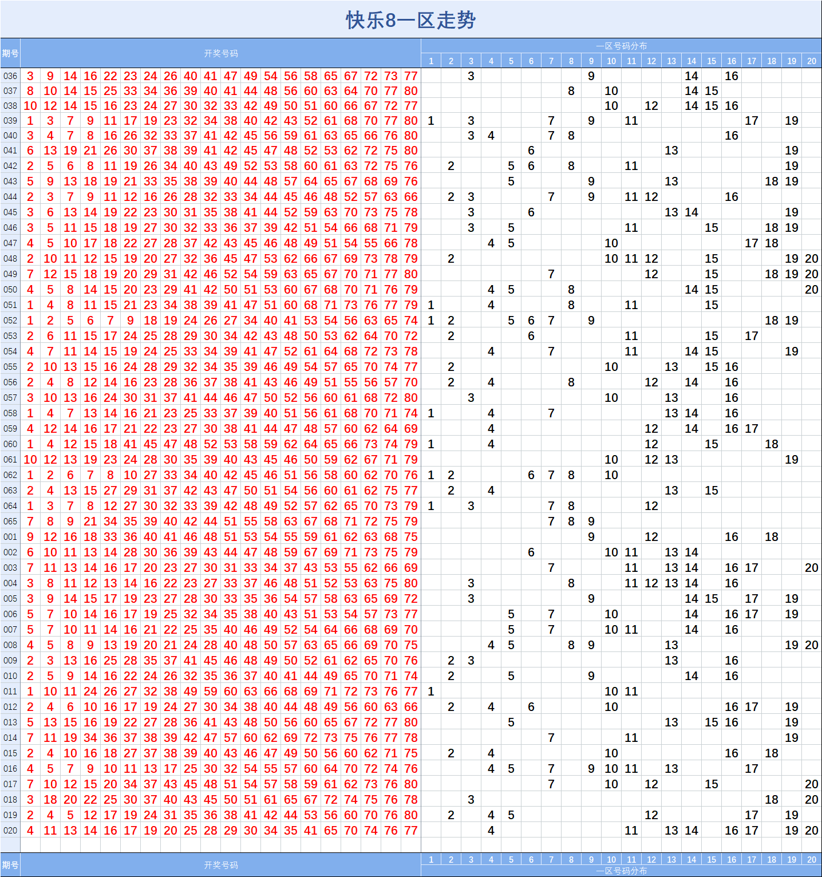This screenshot has height=877, width=822.
Task: Click the top 期号 header cell
Action: (x=10, y=53)
